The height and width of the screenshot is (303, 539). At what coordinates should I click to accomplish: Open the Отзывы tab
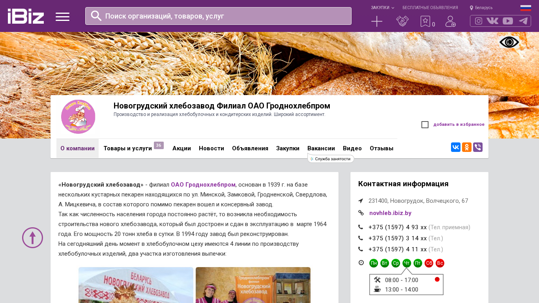tap(382, 148)
